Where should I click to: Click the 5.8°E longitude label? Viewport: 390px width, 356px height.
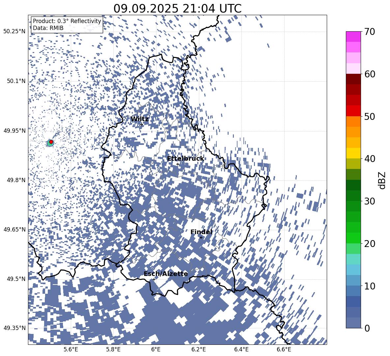[x=113, y=349]
